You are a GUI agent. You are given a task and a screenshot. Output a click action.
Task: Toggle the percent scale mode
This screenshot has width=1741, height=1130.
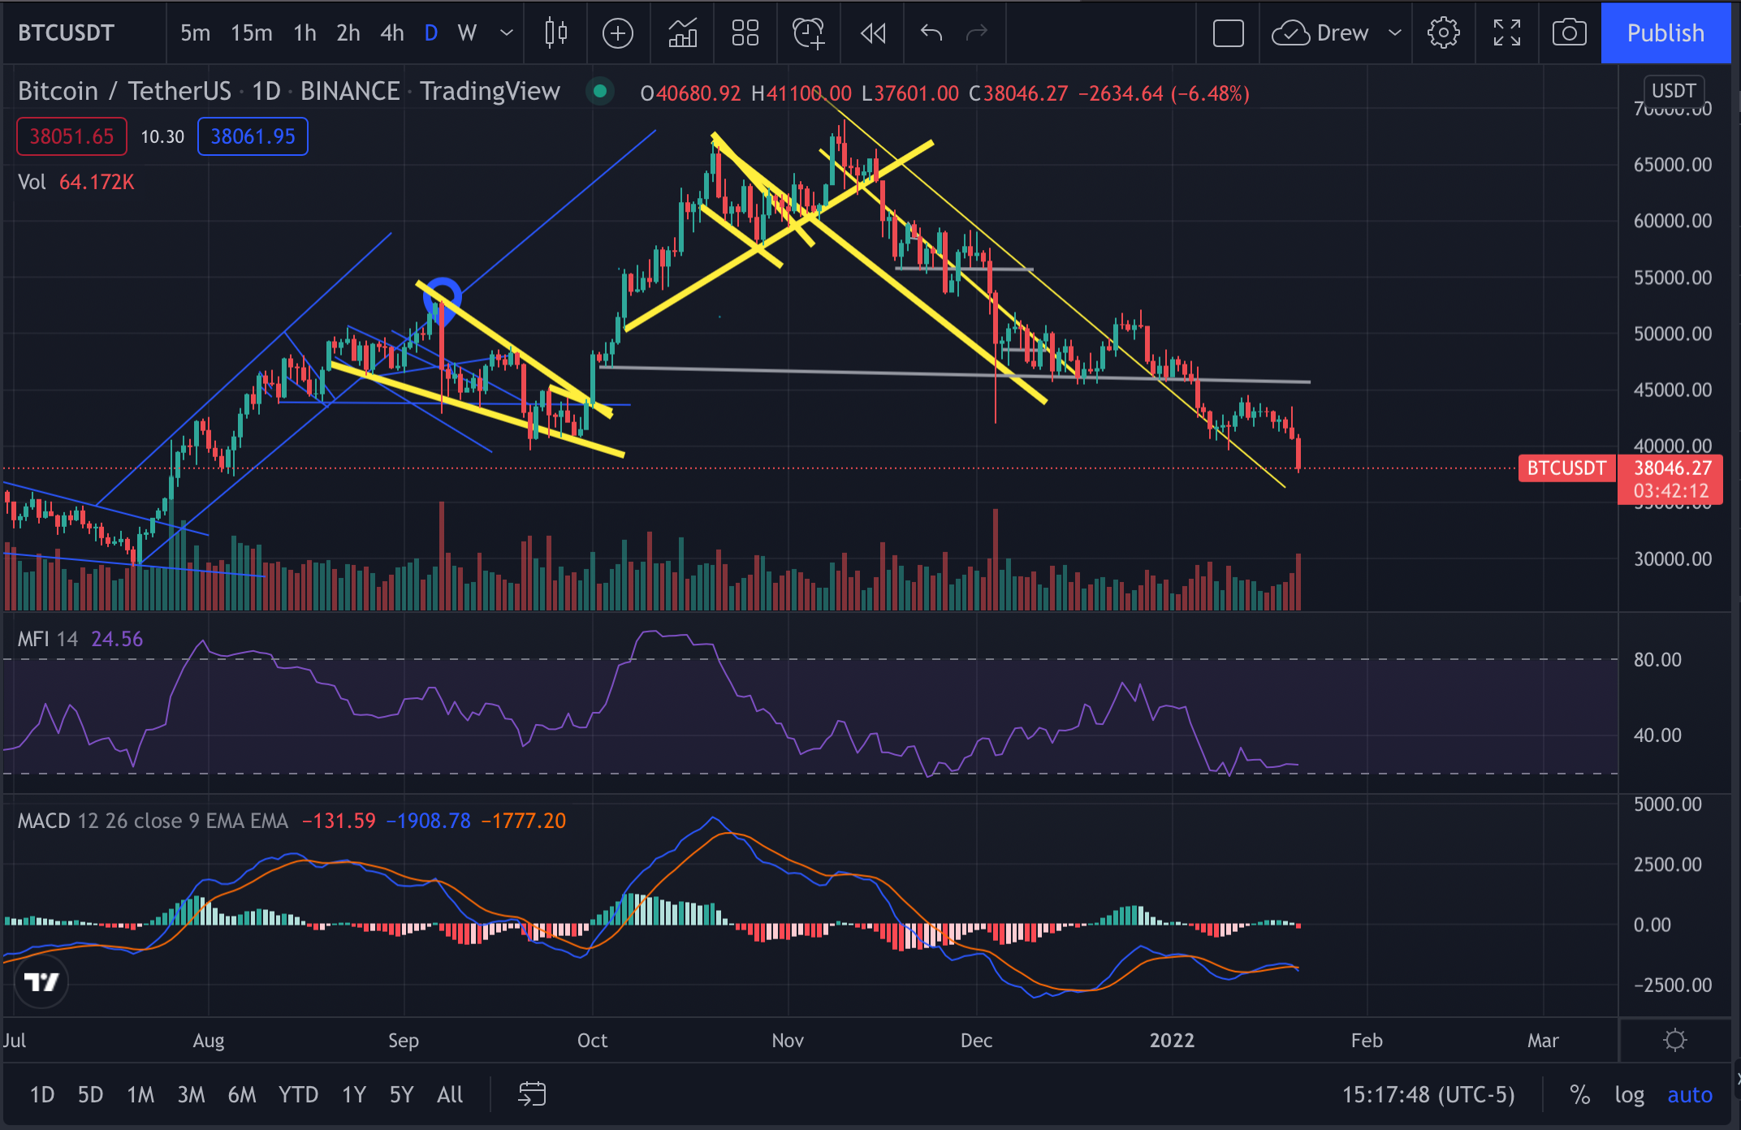(1579, 1095)
